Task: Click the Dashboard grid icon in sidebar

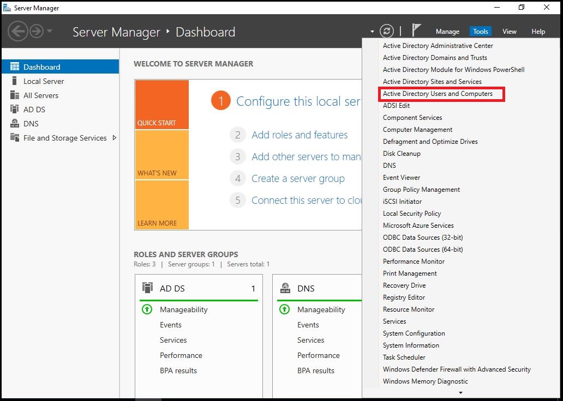Action: (x=15, y=66)
